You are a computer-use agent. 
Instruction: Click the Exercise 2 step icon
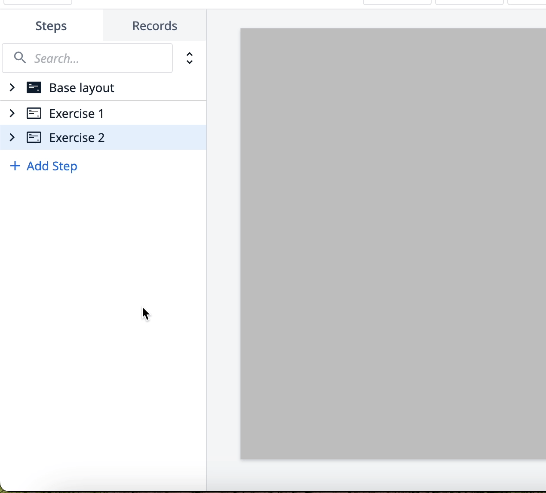click(x=34, y=137)
